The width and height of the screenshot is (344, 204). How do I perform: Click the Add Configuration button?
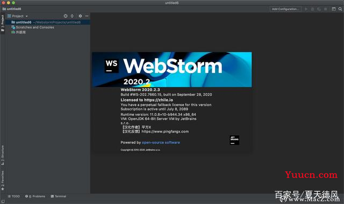pyautogui.click(x=285, y=9)
